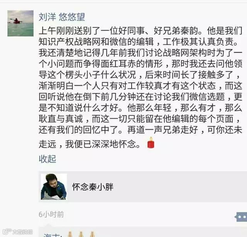Collapse the post text using 收起
247x237 pixels.
click(47, 159)
